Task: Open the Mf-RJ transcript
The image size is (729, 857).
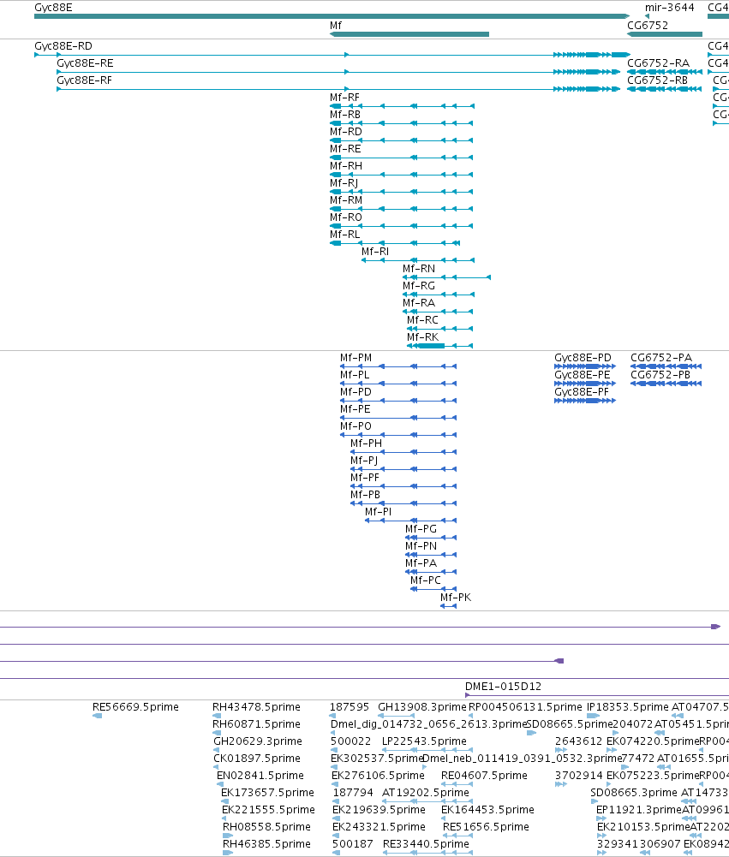Action: 402,192
